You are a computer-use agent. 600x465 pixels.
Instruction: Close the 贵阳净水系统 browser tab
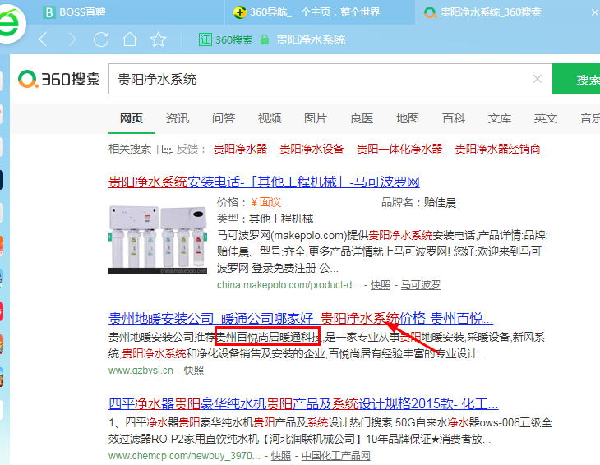pyautogui.click(x=595, y=12)
